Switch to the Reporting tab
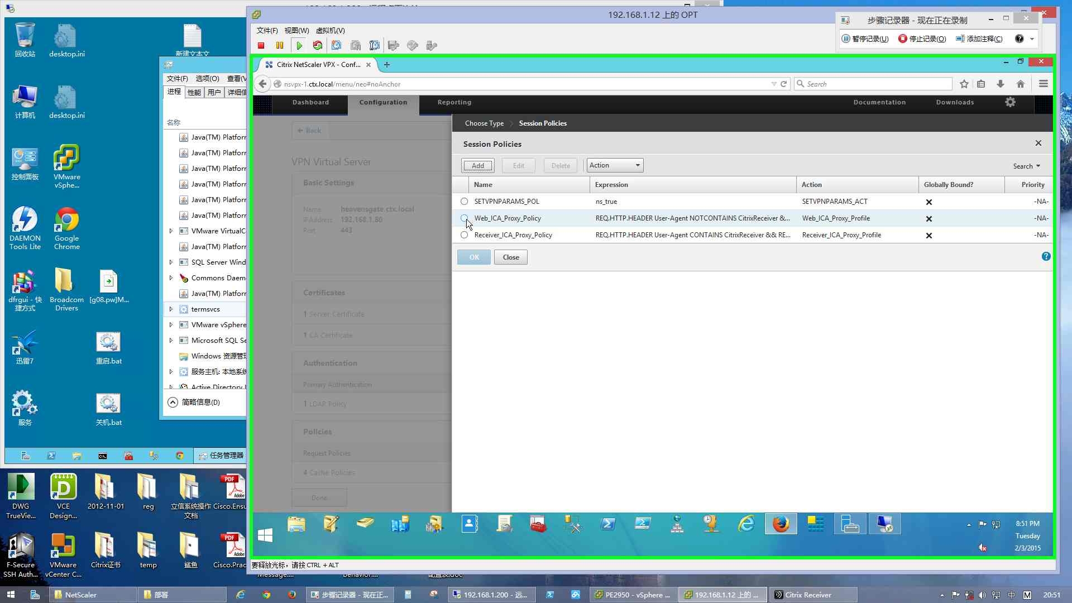 454,102
